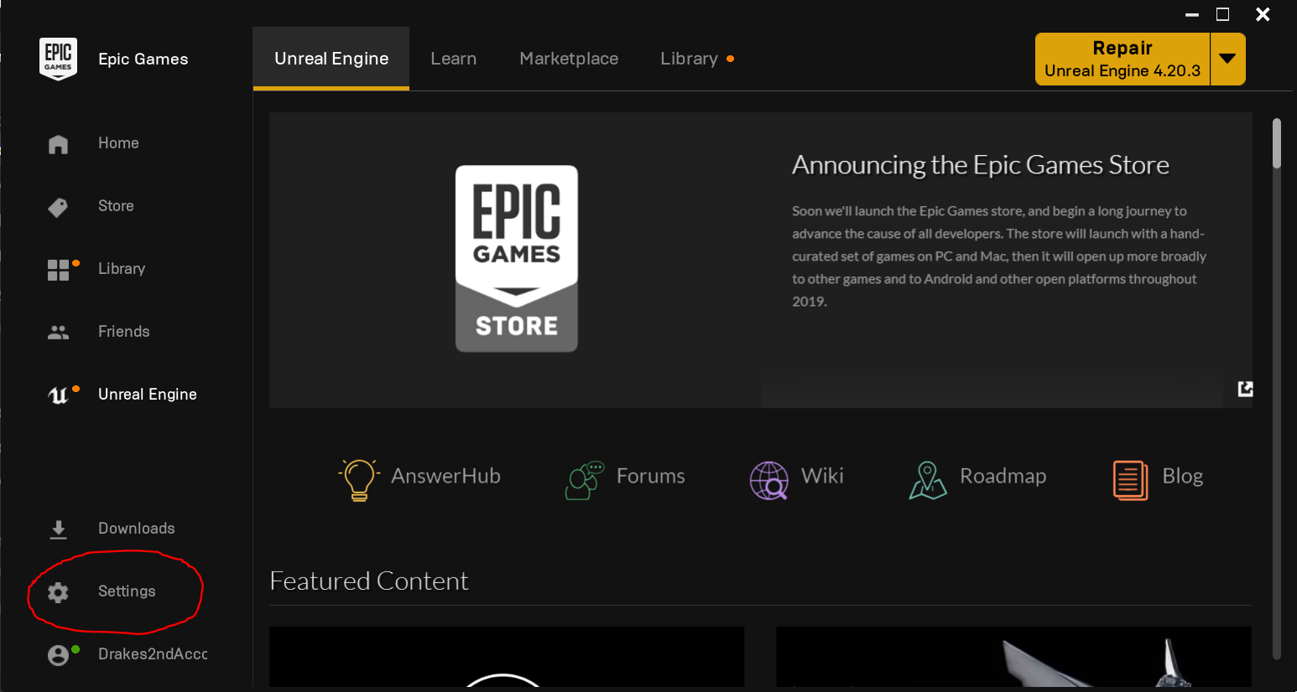This screenshot has height=692, width=1297.
Task: Open the Marketplace tab
Action: [x=569, y=59]
